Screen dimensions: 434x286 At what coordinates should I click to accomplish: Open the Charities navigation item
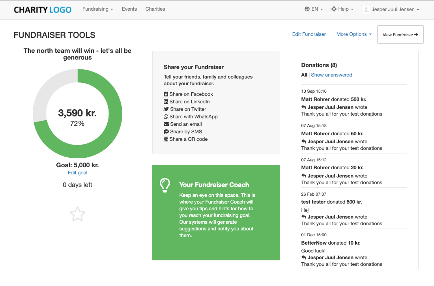point(155,9)
